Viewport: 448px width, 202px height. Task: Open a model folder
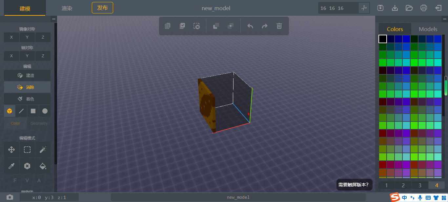(x=409, y=8)
